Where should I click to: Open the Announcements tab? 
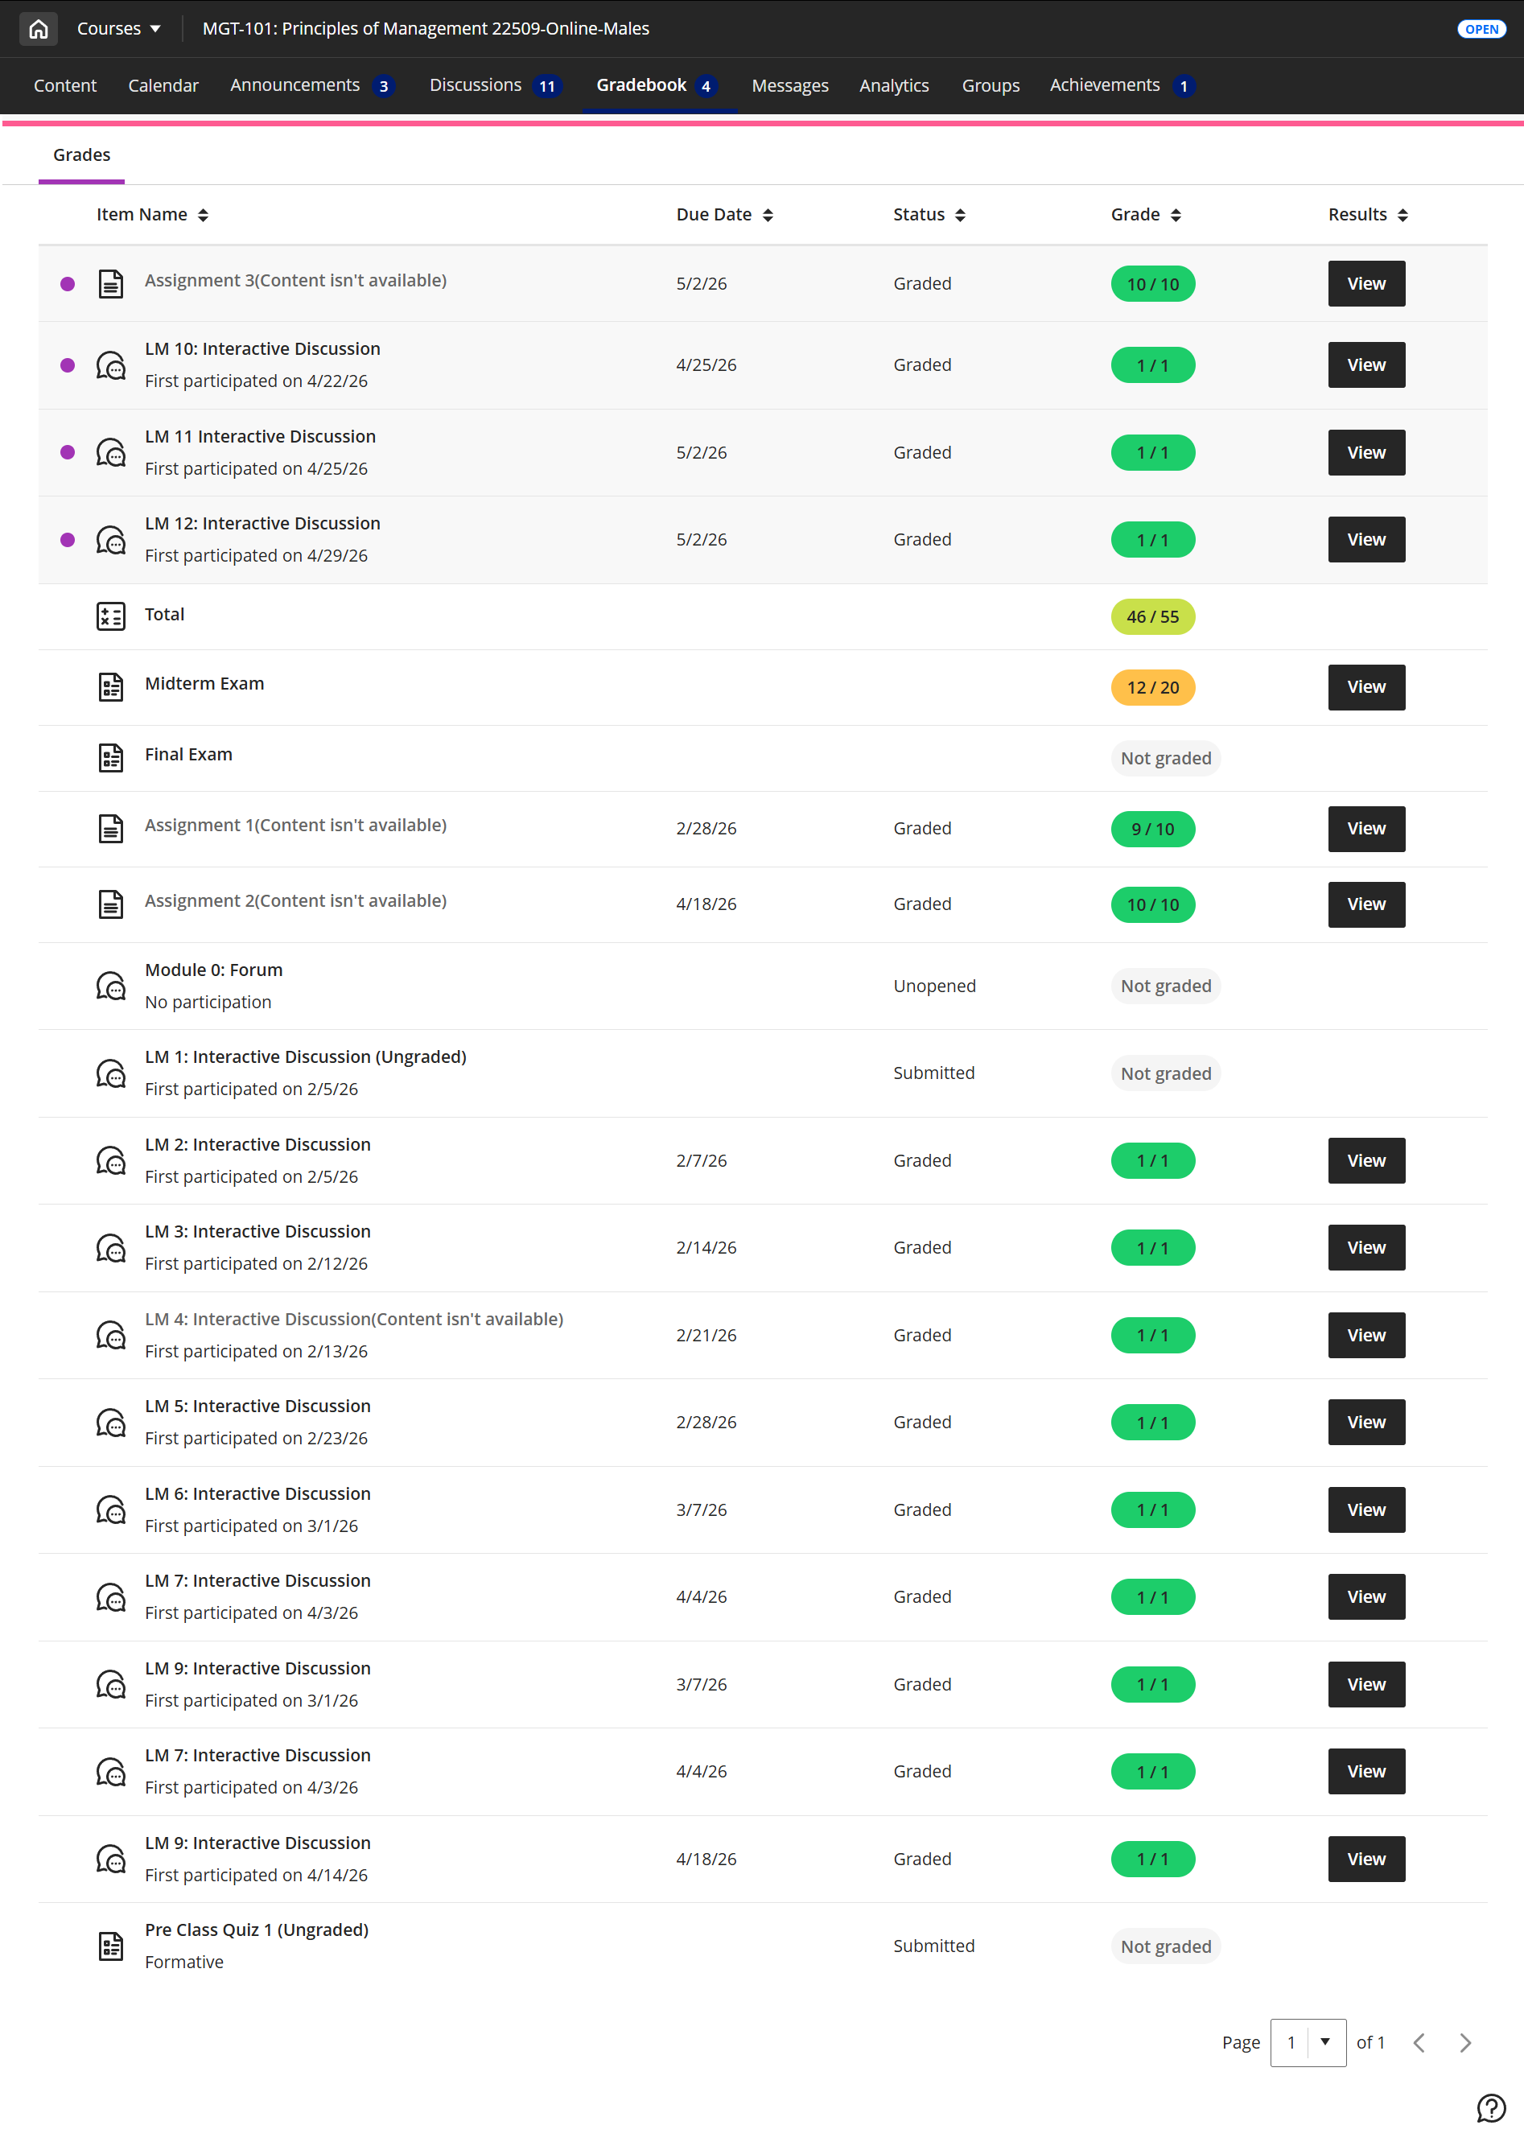coord(312,85)
